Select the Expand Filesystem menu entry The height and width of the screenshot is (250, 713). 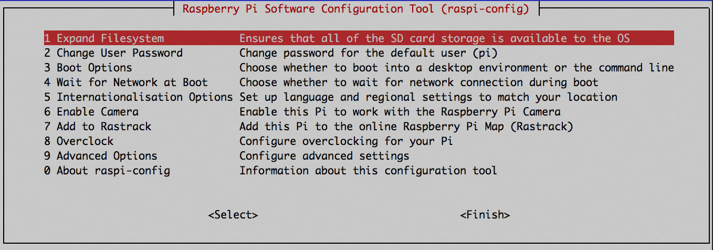104,38
